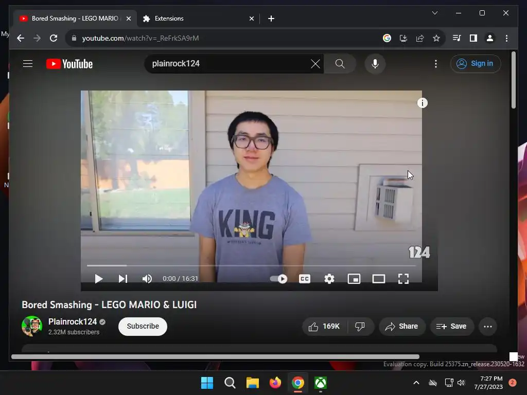Subscribe to Plainrock124
527x395 pixels.
click(x=143, y=326)
